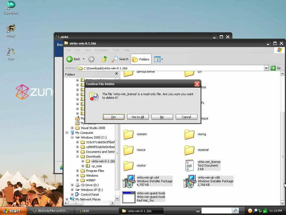Expand the Windows XP (E:) node
The height and width of the screenshot is (215, 286).
72,190
